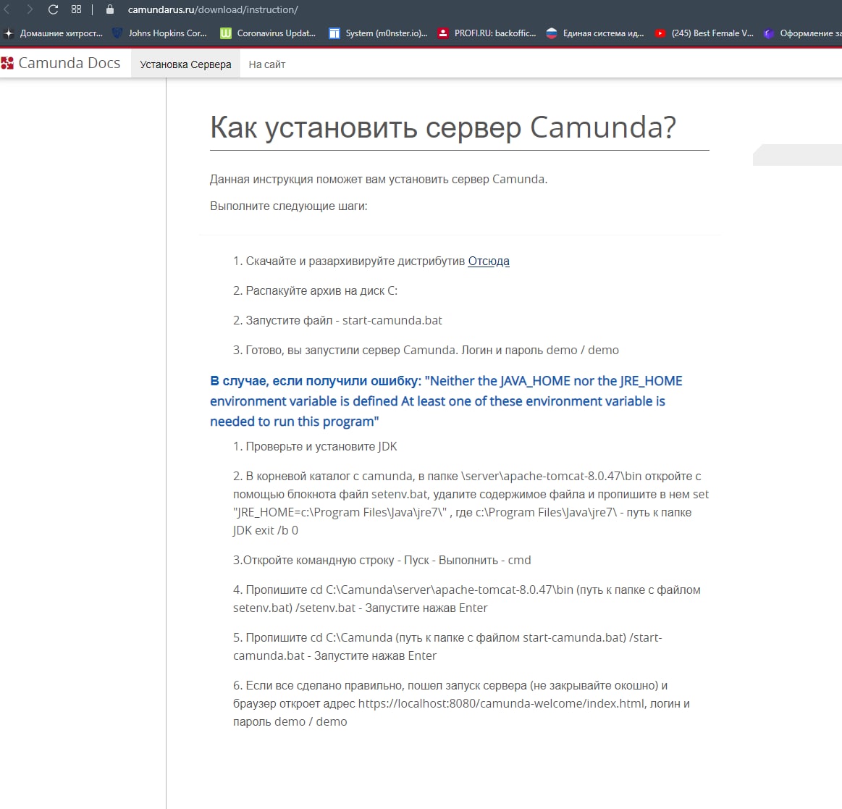
Task: Select the Установка Сервера tab
Action: (x=185, y=64)
